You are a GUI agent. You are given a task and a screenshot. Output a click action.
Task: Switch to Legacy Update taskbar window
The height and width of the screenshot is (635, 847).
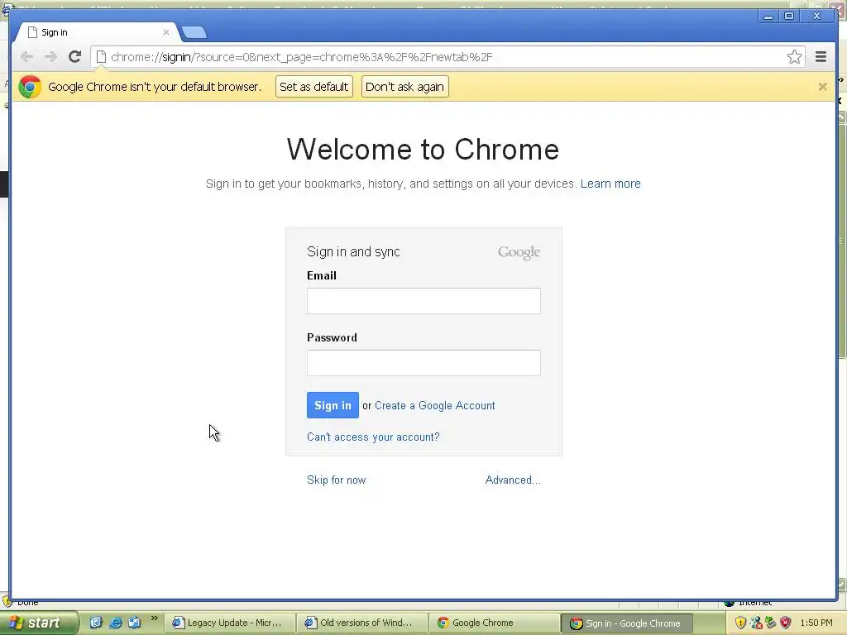point(229,623)
